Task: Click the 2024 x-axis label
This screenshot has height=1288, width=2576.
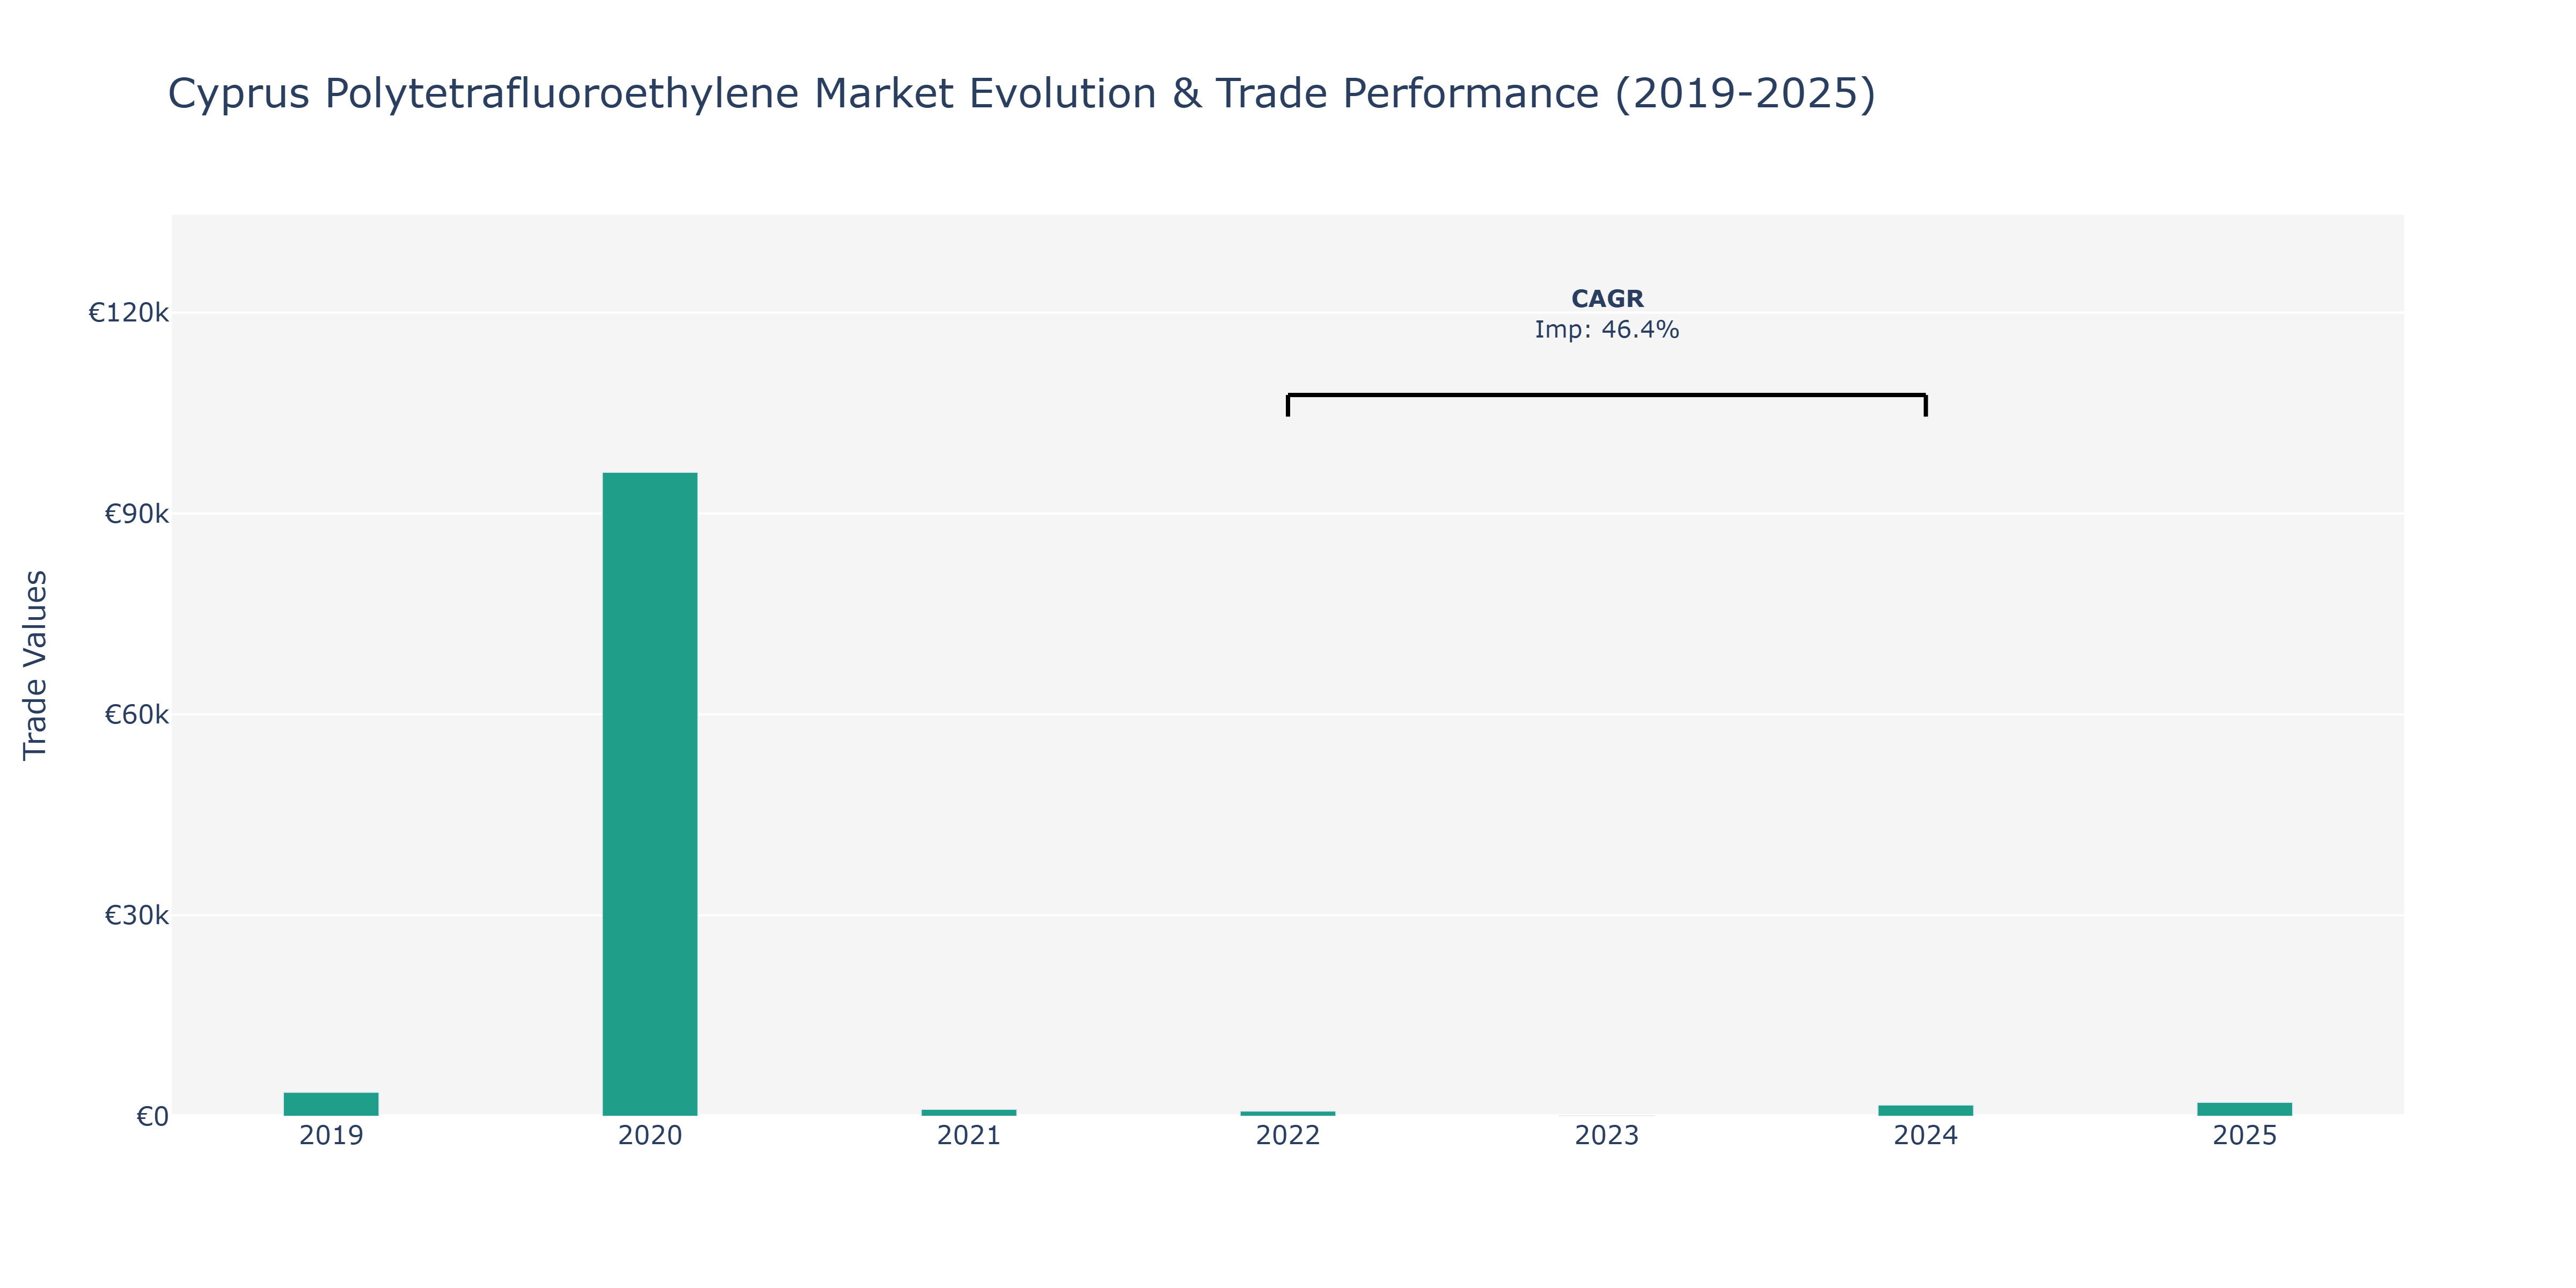Action: pos(1926,1136)
